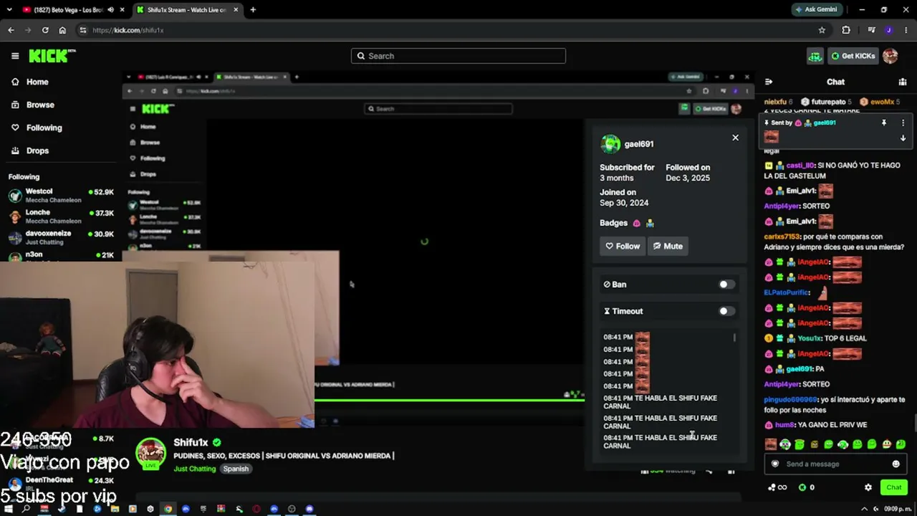This screenshot has width=917, height=516.
Task: Switch to the Shifu1x Stream tab
Action: (186, 10)
